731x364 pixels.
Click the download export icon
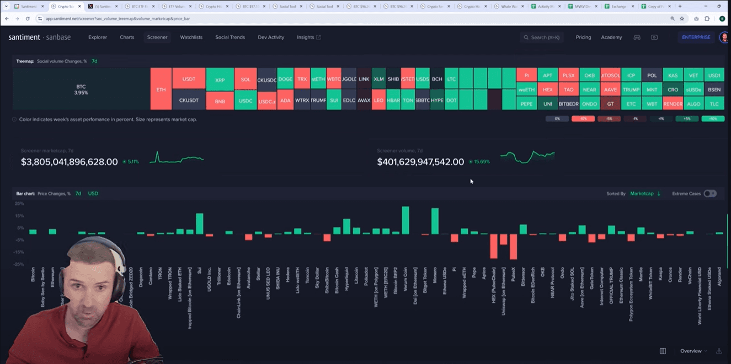point(719,351)
